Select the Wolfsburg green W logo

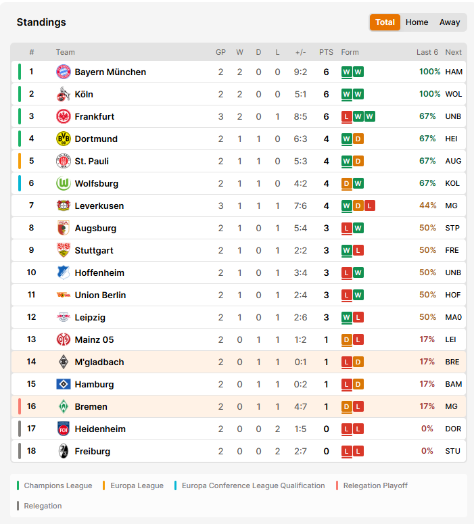pyautogui.click(x=63, y=183)
